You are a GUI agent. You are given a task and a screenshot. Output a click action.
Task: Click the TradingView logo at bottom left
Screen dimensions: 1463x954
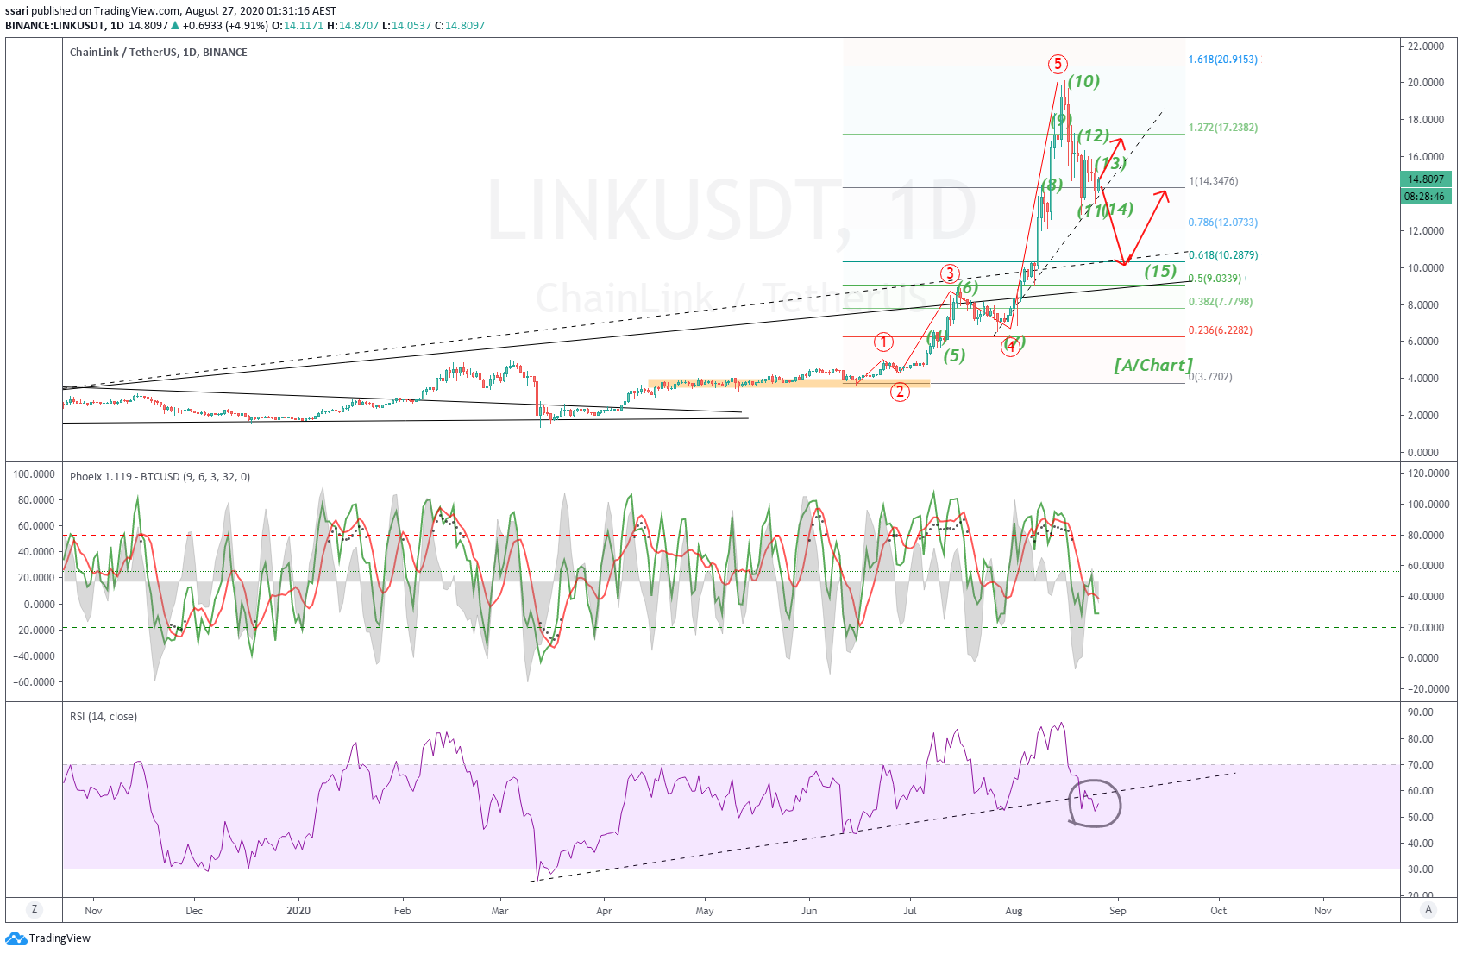[48, 938]
